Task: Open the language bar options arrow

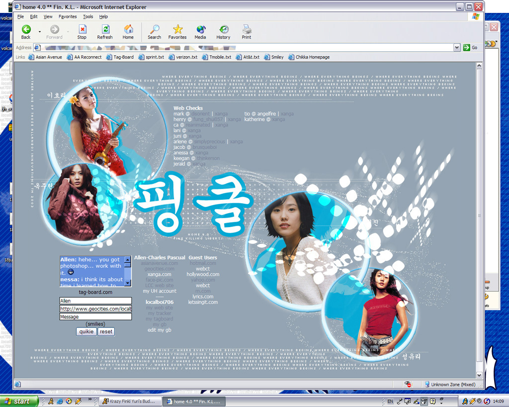Action: pyautogui.click(x=441, y=403)
